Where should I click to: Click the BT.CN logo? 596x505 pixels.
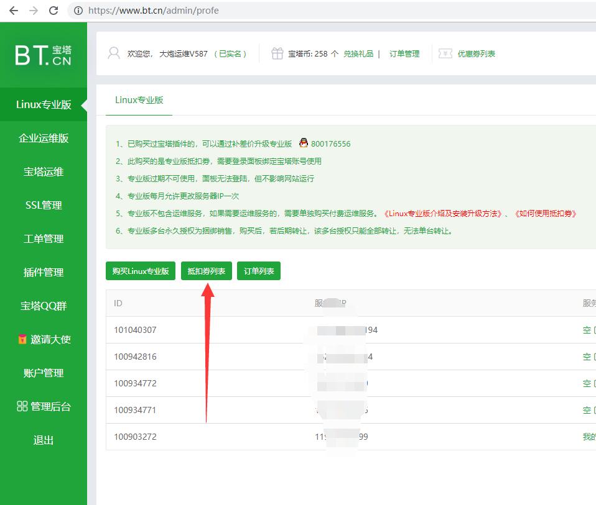click(44, 55)
